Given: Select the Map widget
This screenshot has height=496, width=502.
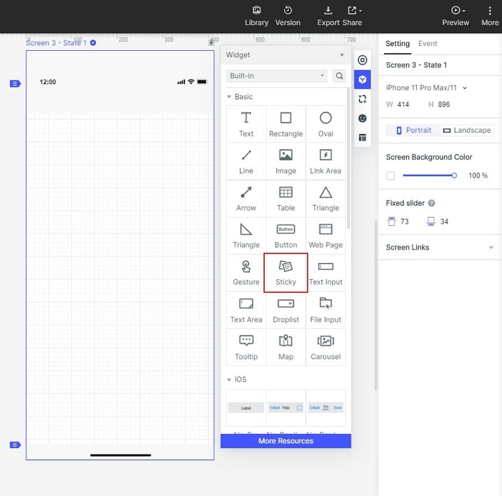Looking at the screenshot, I should pos(286,348).
